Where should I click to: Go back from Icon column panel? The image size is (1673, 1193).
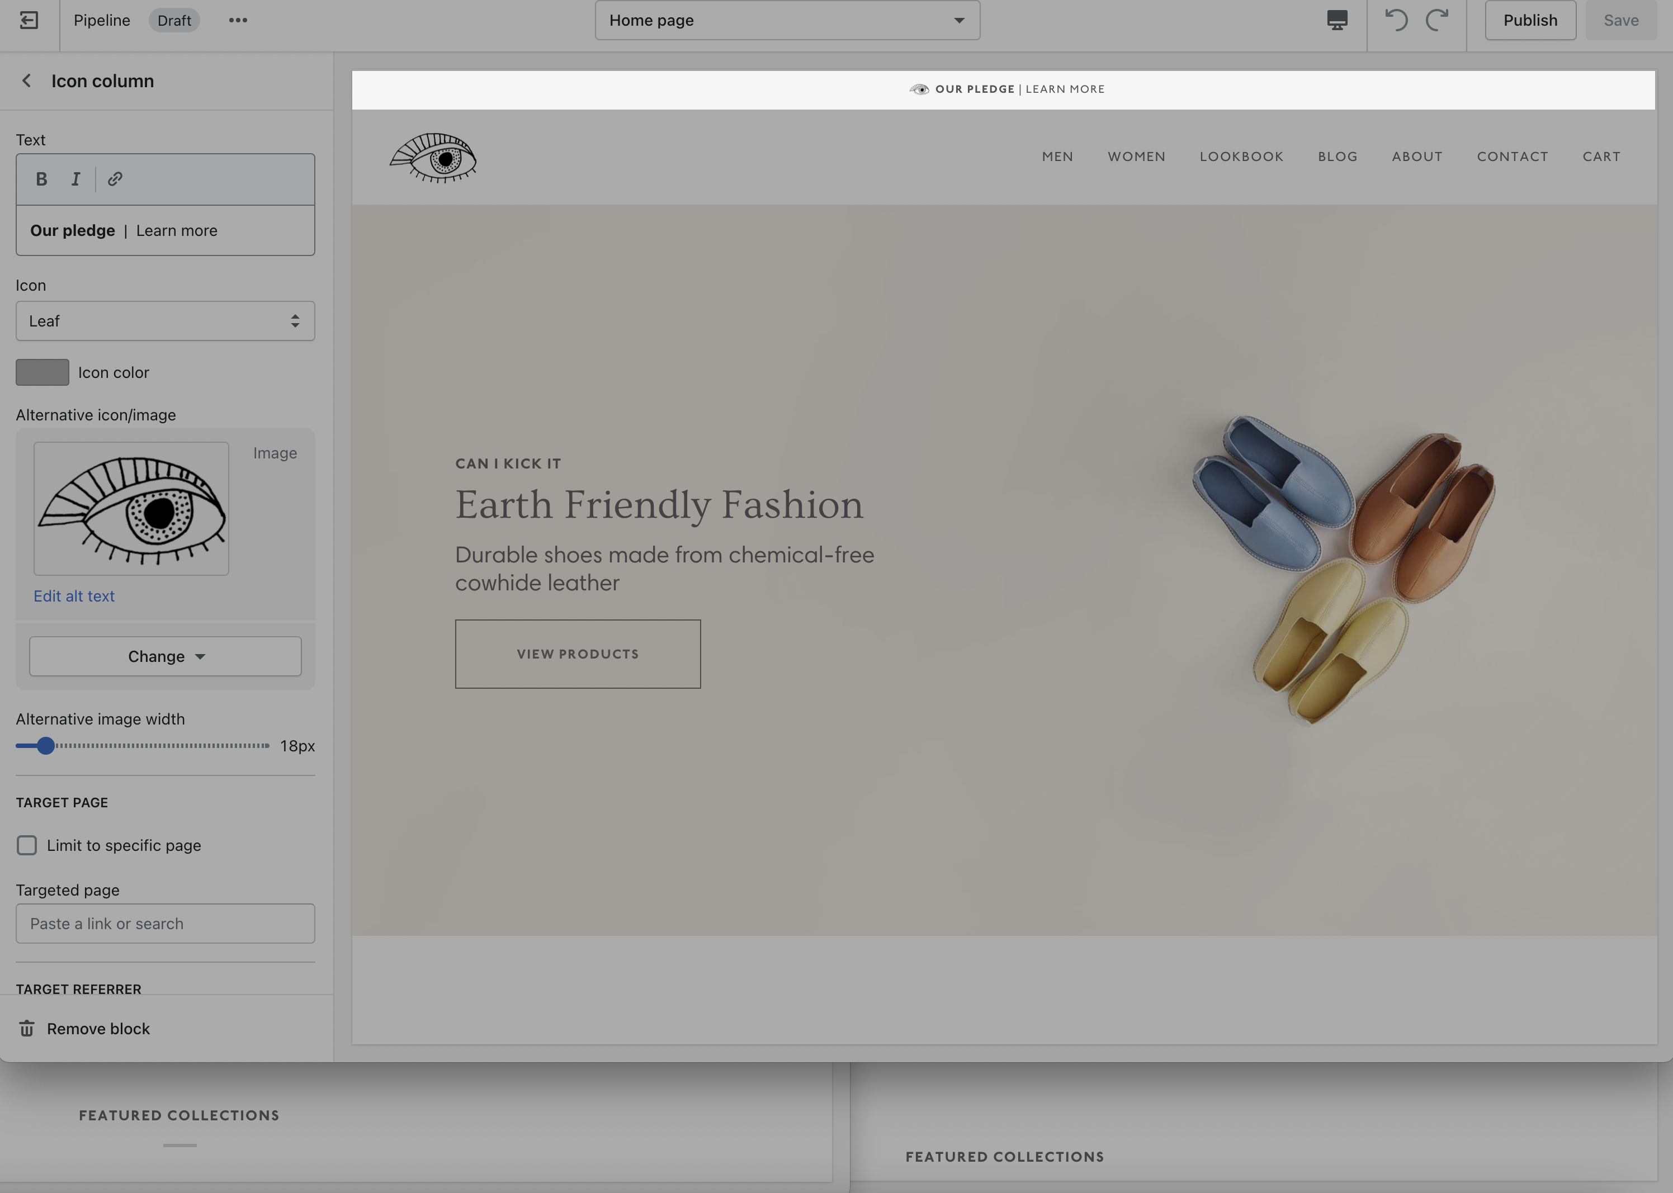[26, 81]
